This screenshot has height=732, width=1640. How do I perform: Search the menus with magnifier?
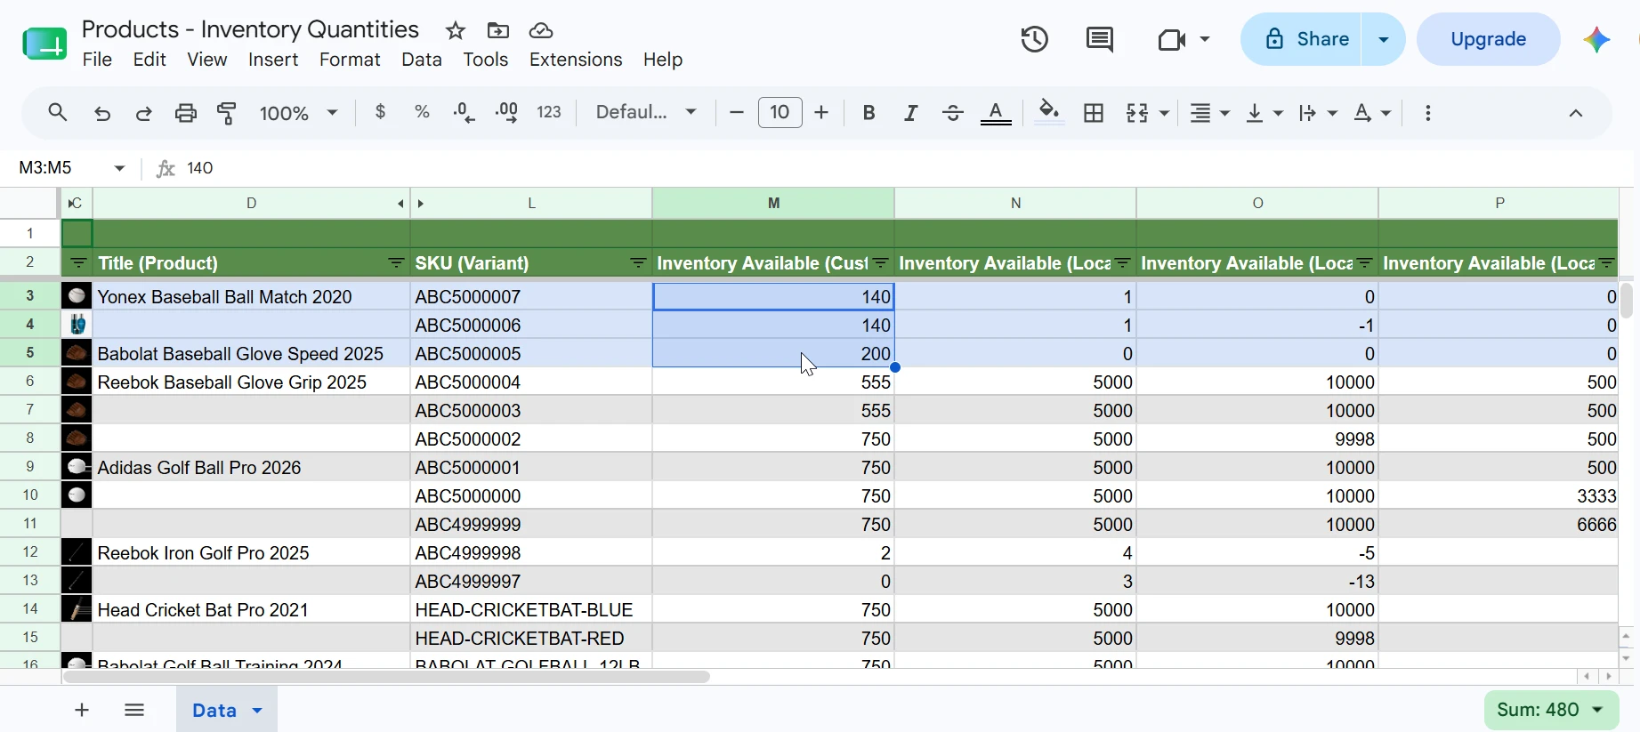coord(58,113)
